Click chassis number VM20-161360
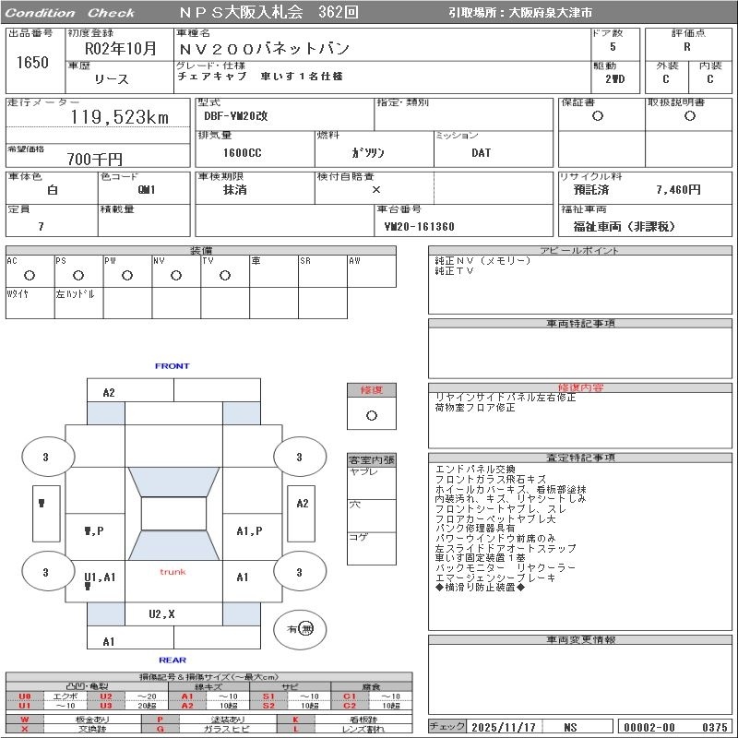 pyautogui.click(x=419, y=226)
